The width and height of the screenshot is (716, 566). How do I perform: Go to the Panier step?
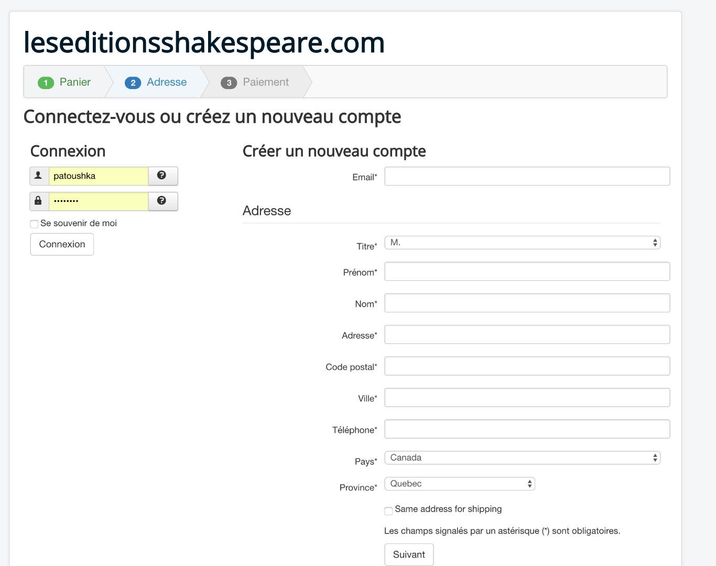(75, 82)
